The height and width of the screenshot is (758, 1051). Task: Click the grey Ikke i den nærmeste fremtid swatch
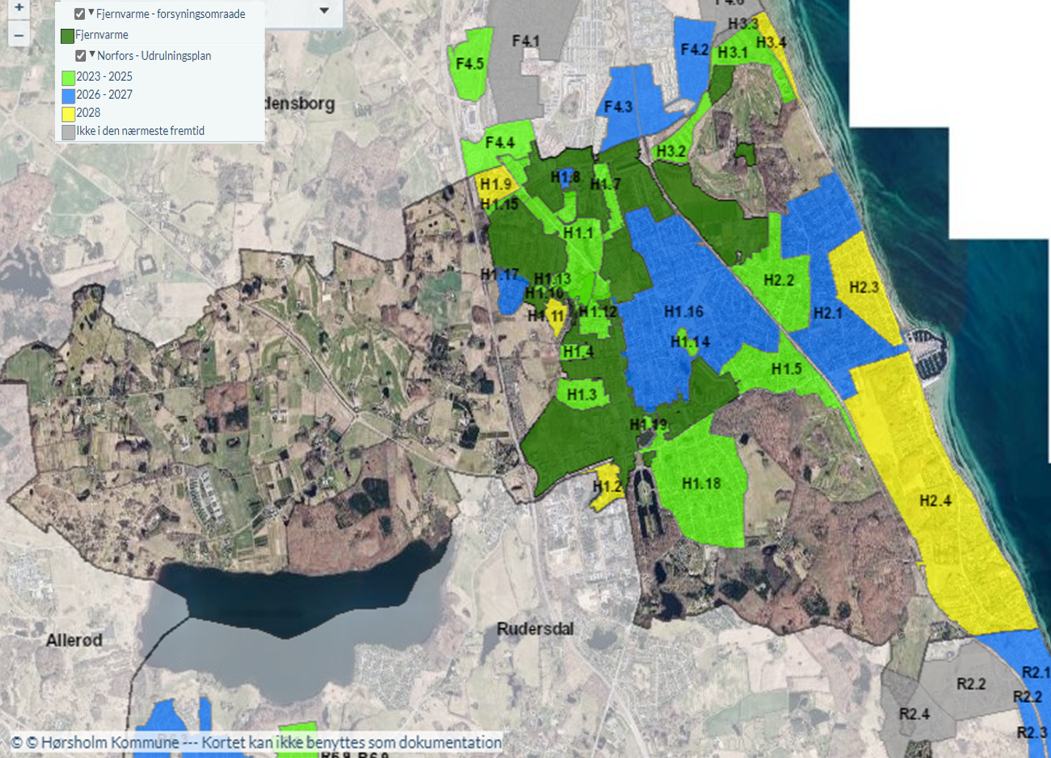point(68,132)
